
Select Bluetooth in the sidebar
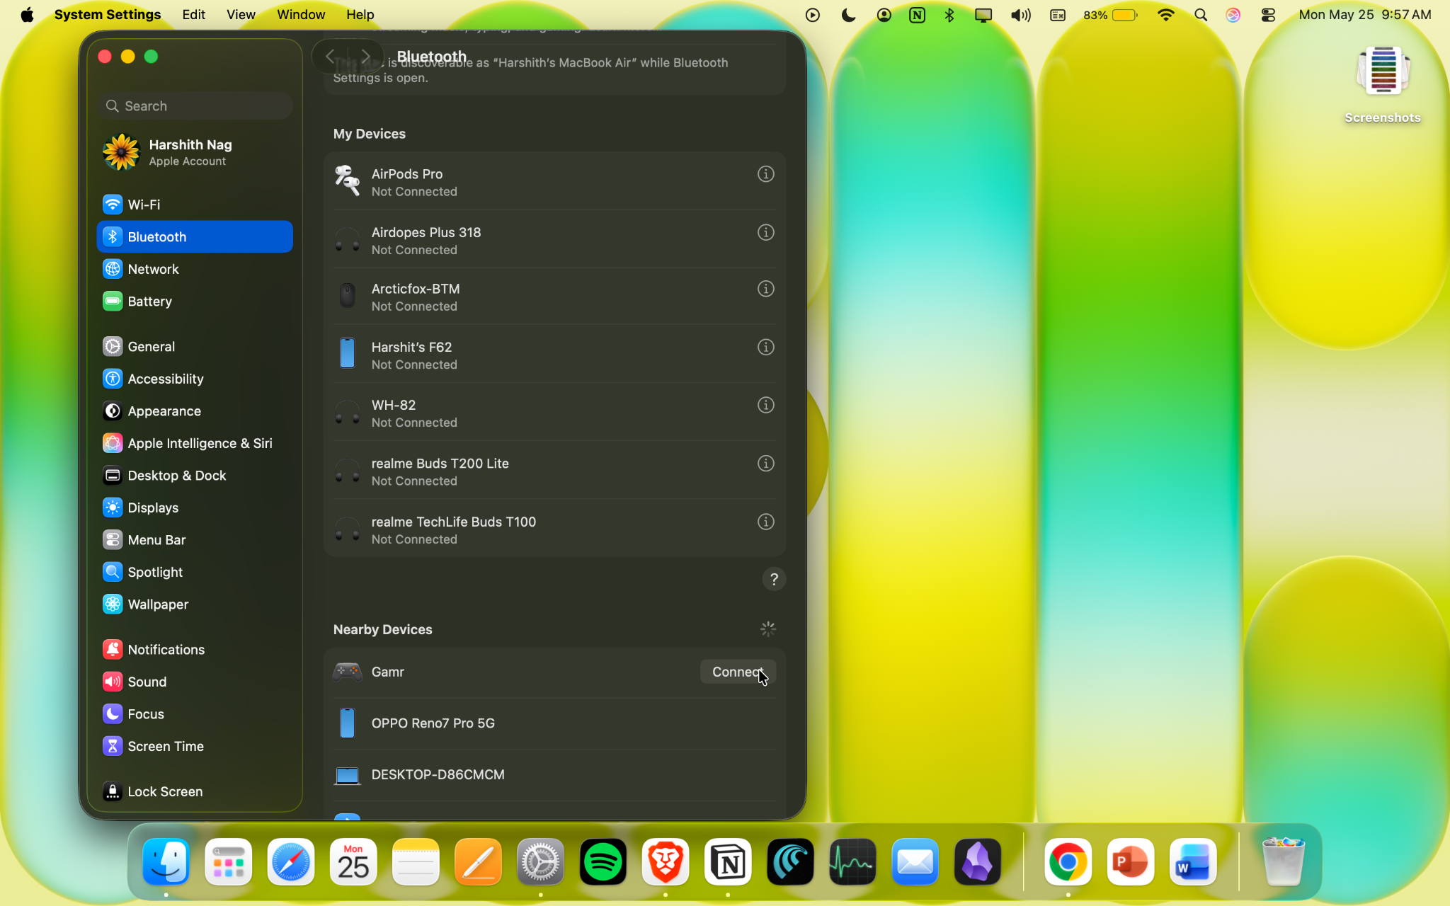195,237
